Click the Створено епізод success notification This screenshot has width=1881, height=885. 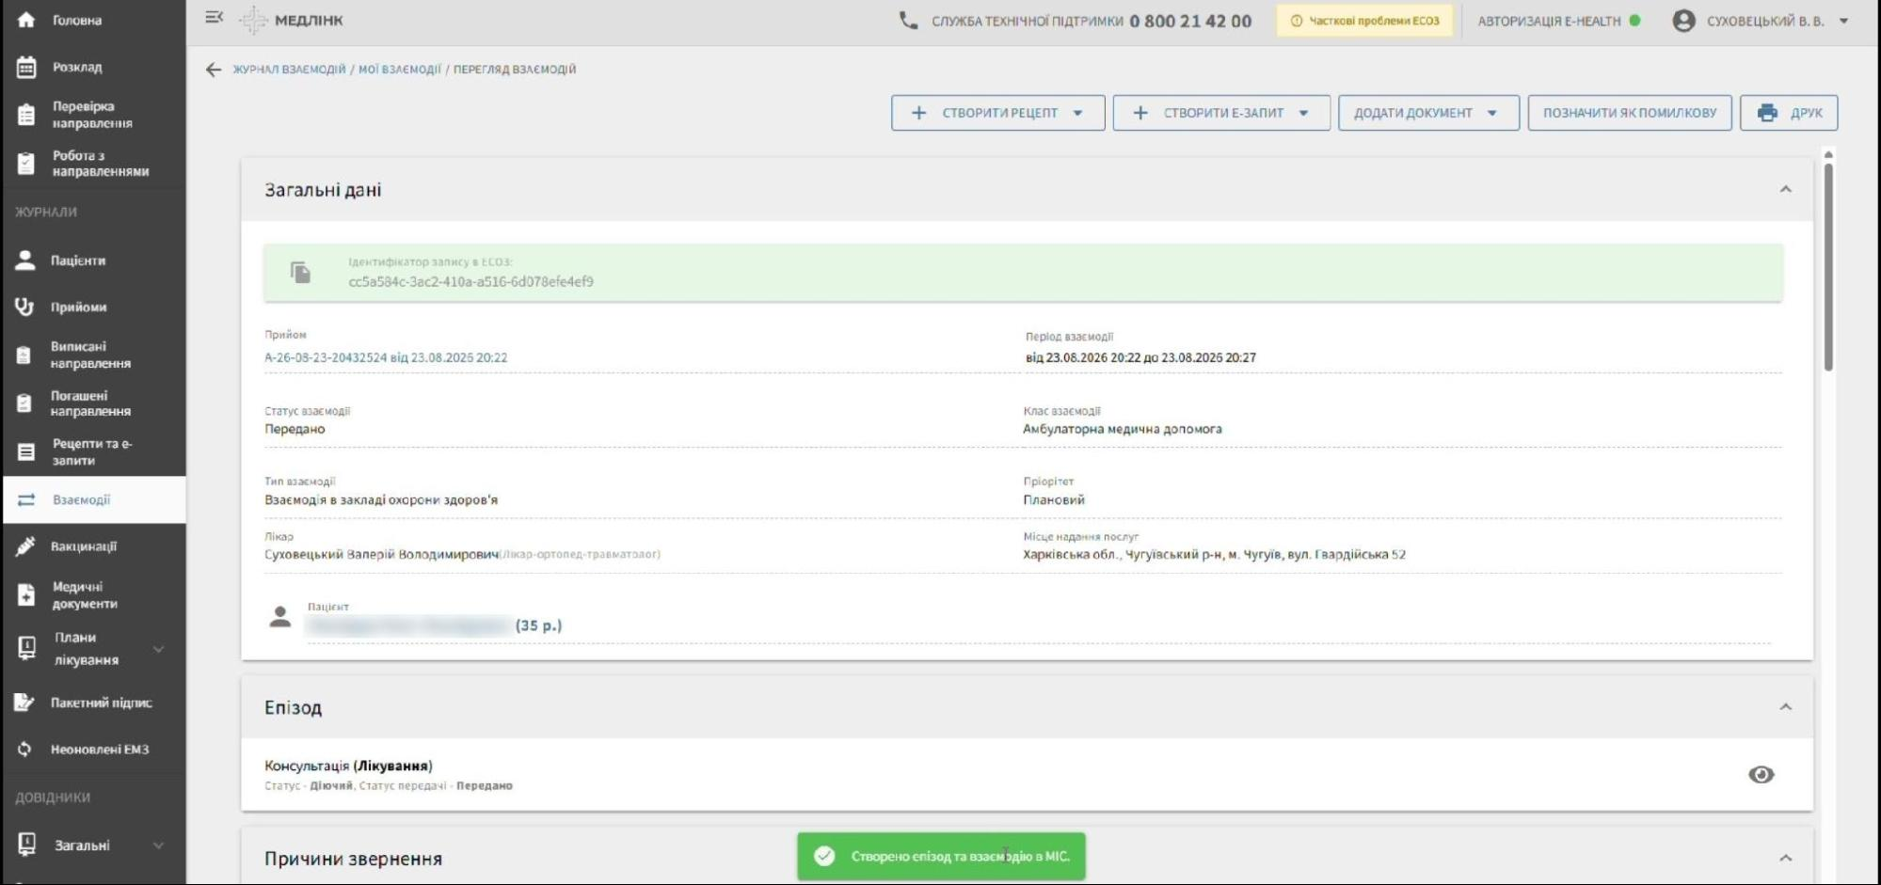click(941, 857)
